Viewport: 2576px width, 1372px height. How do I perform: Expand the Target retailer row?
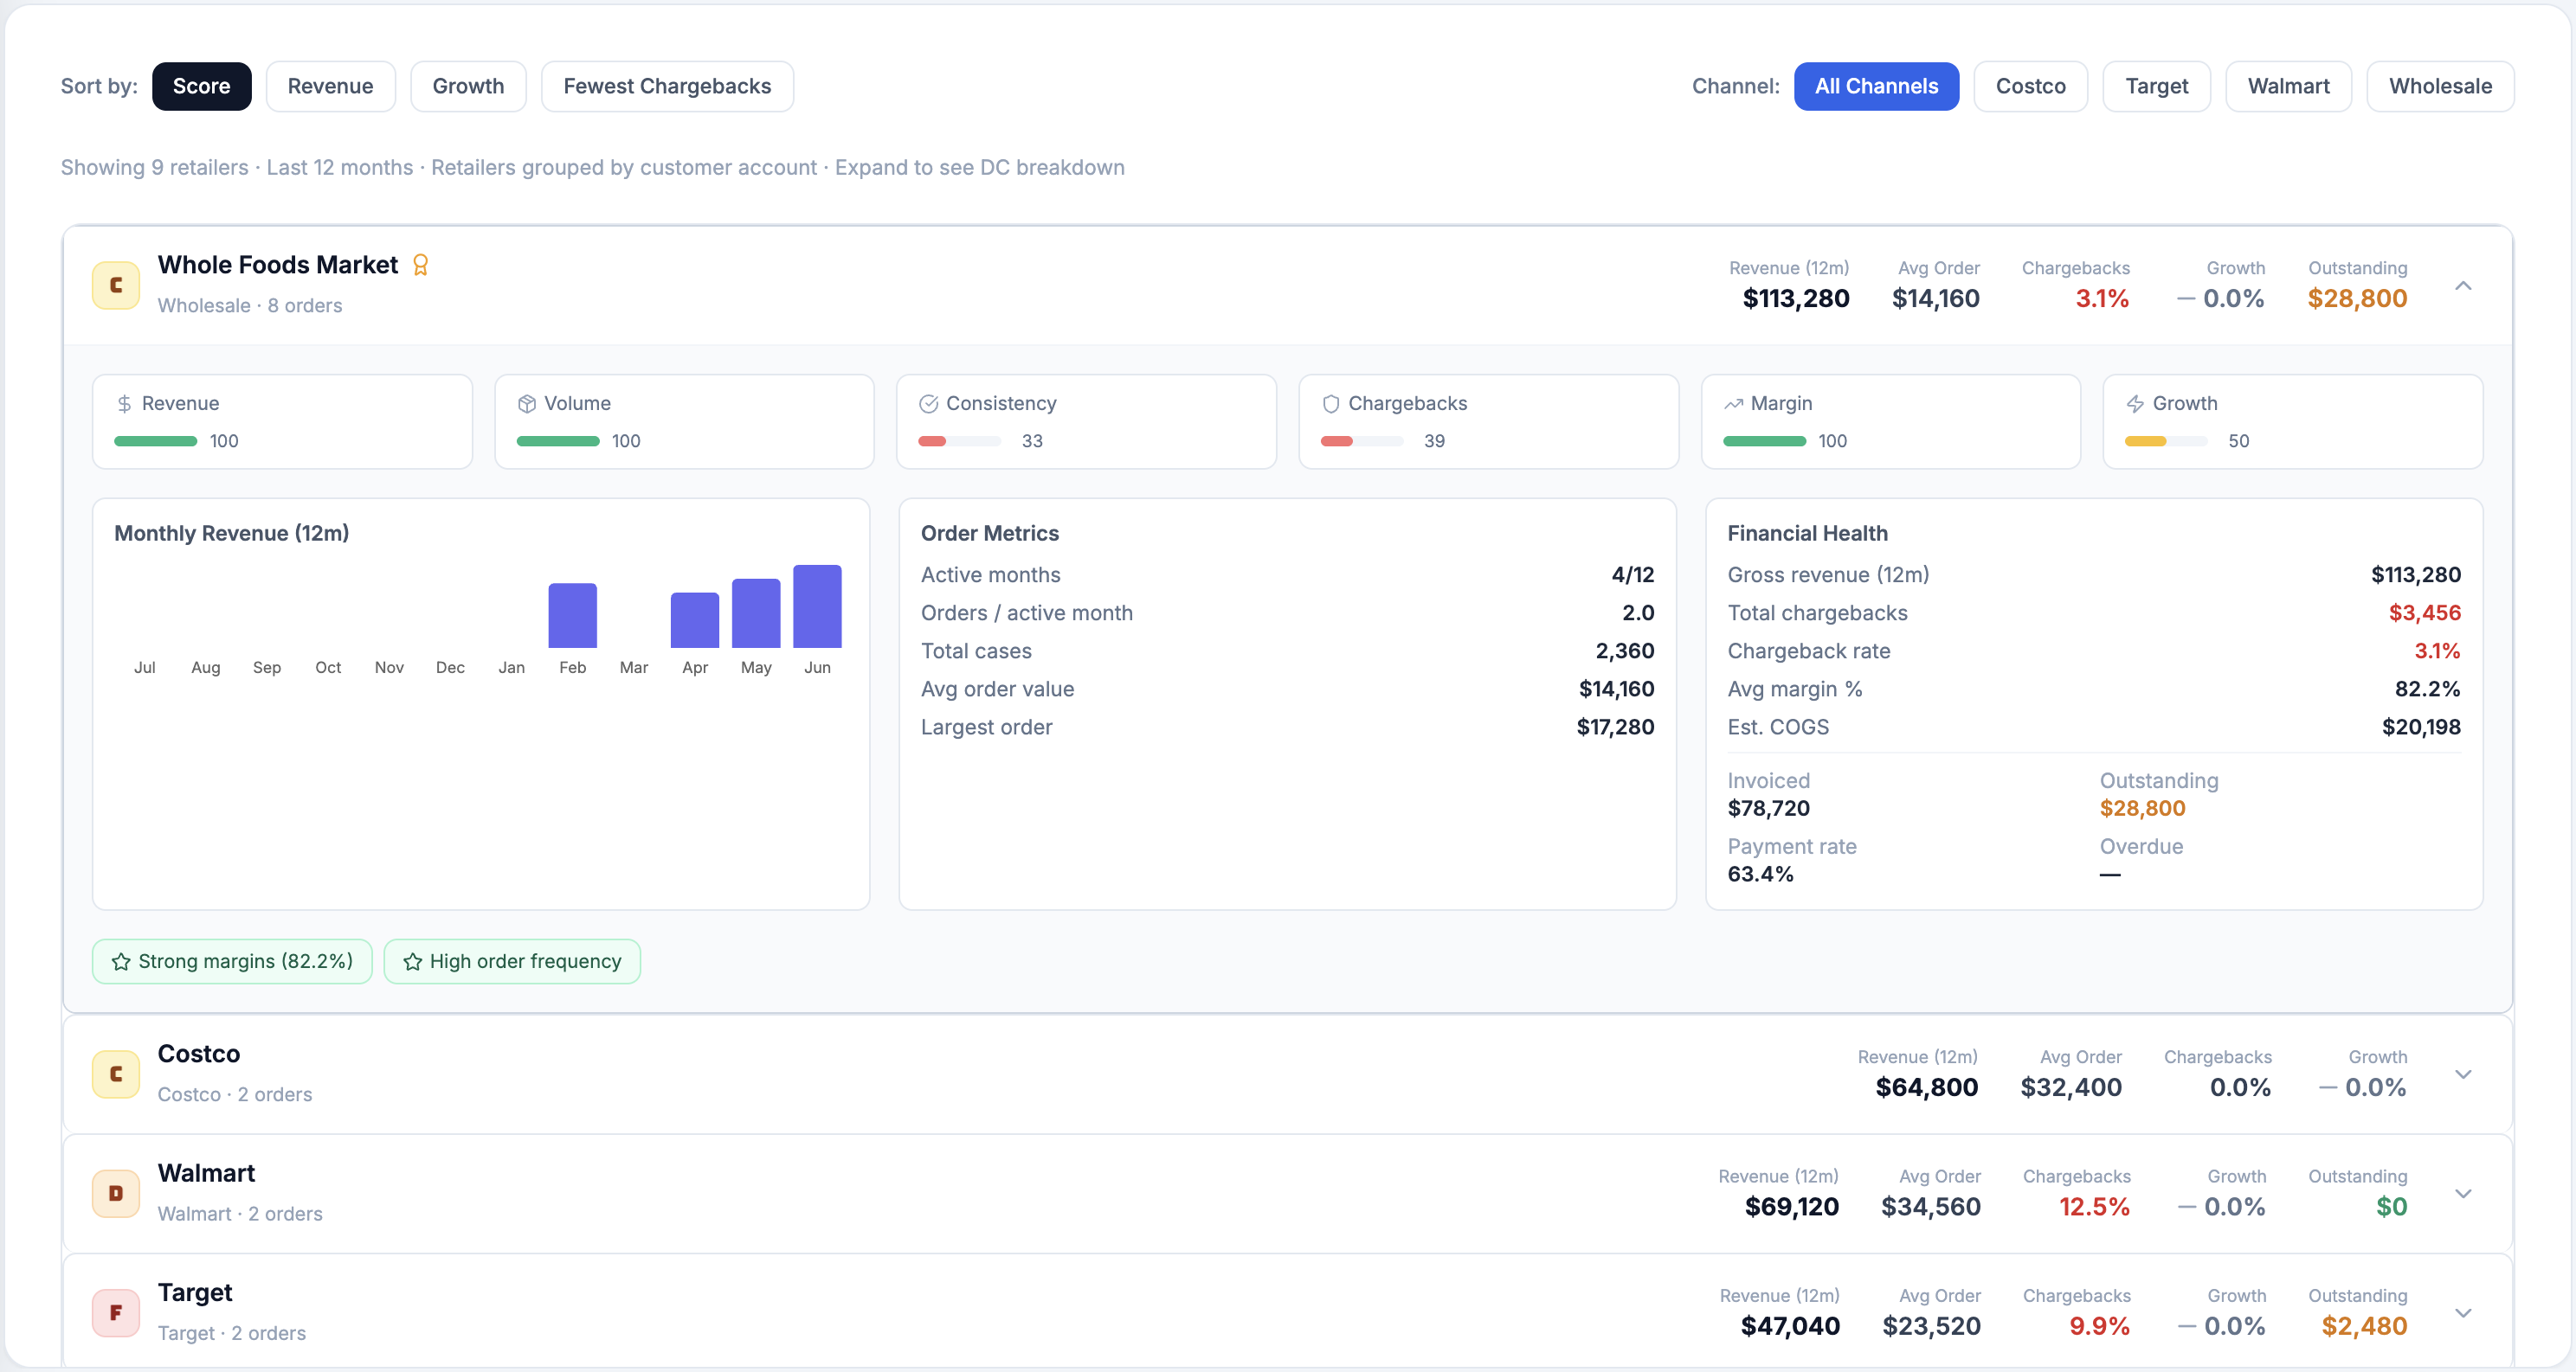(2464, 1313)
